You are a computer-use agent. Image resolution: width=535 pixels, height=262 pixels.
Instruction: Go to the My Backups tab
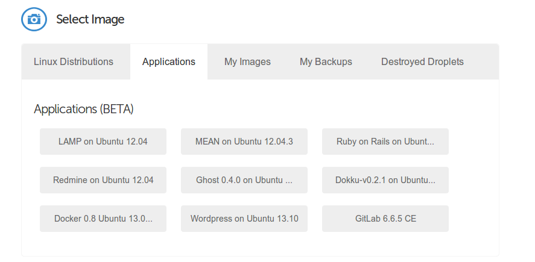(x=326, y=61)
